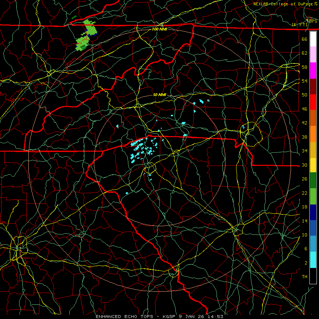
Task: Click the 14 value on the legend
Action: [x=304, y=221]
